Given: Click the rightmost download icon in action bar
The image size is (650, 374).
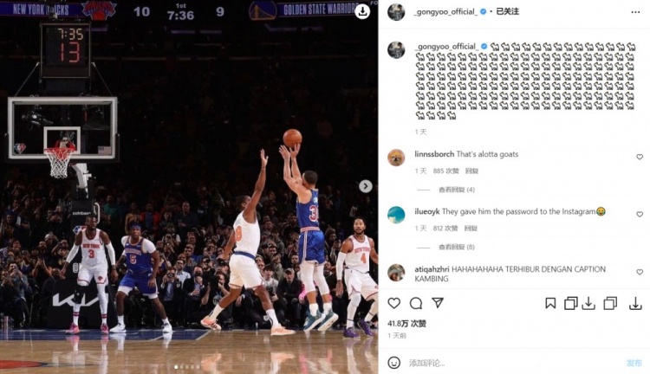Looking at the screenshot, I should pos(635,304).
